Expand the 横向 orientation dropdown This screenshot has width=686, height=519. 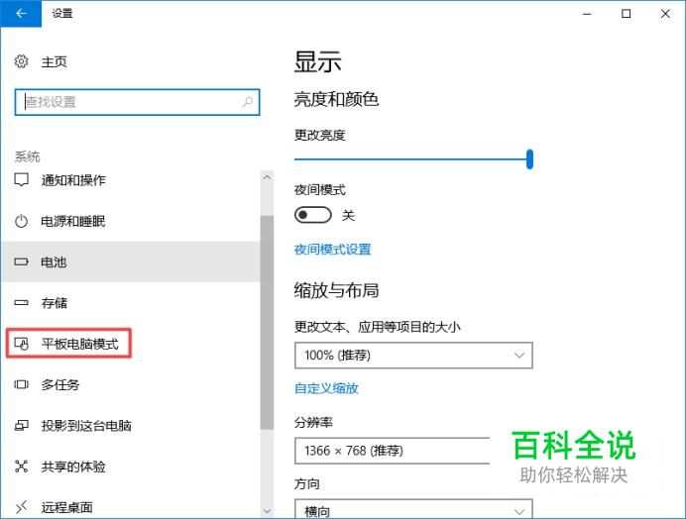[x=413, y=509]
